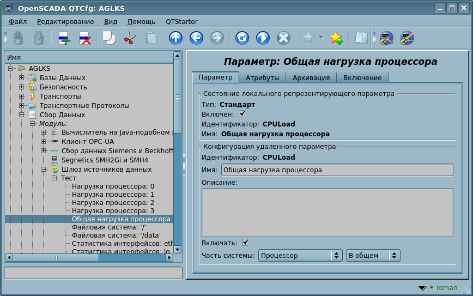The width and height of the screenshot is (473, 296).
Task: Click the Сбор Данных chart icon
Action: [x=33, y=115]
